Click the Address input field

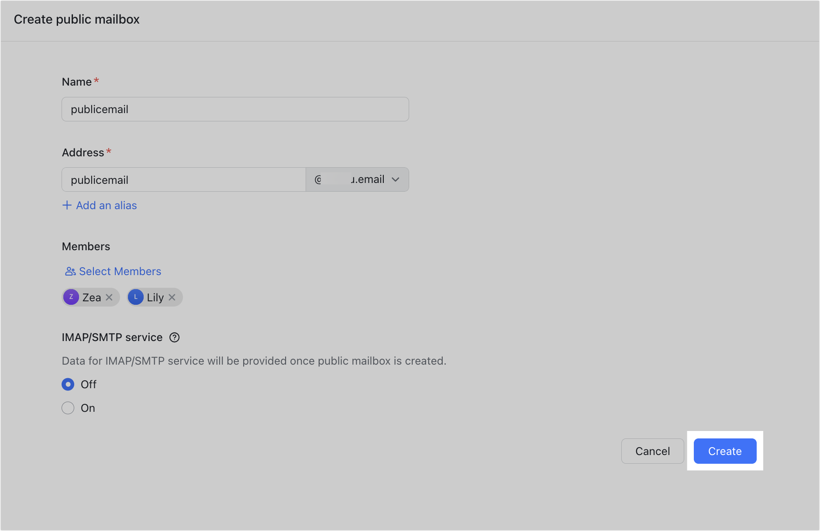pos(183,179)
